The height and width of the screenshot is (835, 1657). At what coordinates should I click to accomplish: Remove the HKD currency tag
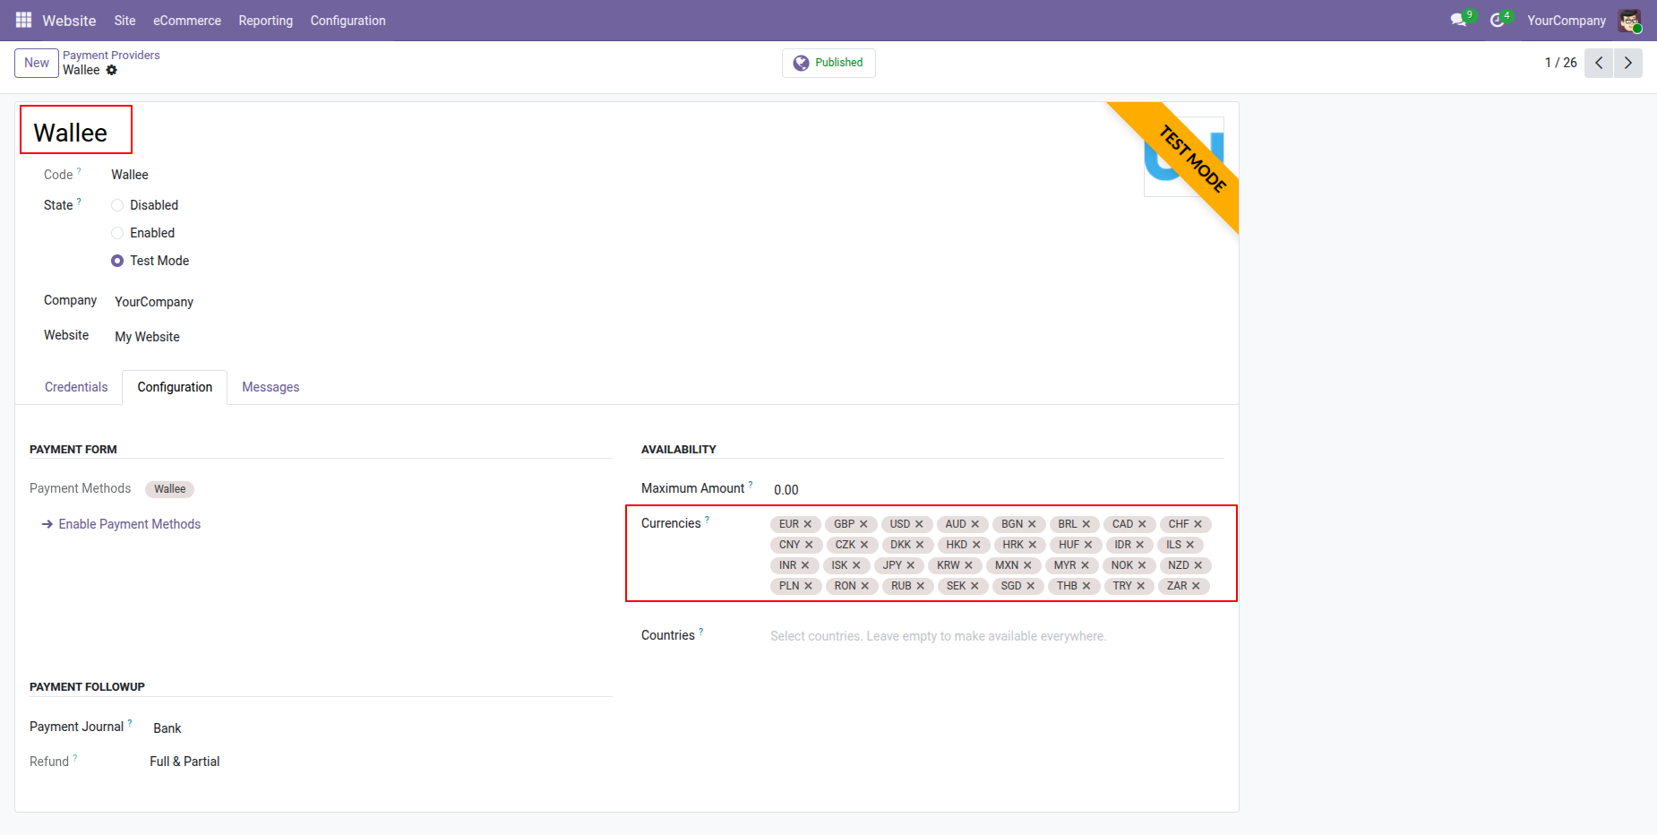[x=976, y=545]
